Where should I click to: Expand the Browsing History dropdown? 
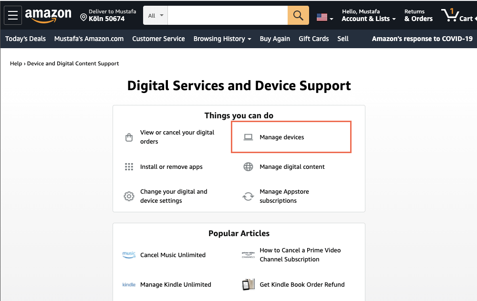pos(222,39)
